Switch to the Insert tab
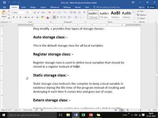 pyautogui.click(x=23, y=7)
